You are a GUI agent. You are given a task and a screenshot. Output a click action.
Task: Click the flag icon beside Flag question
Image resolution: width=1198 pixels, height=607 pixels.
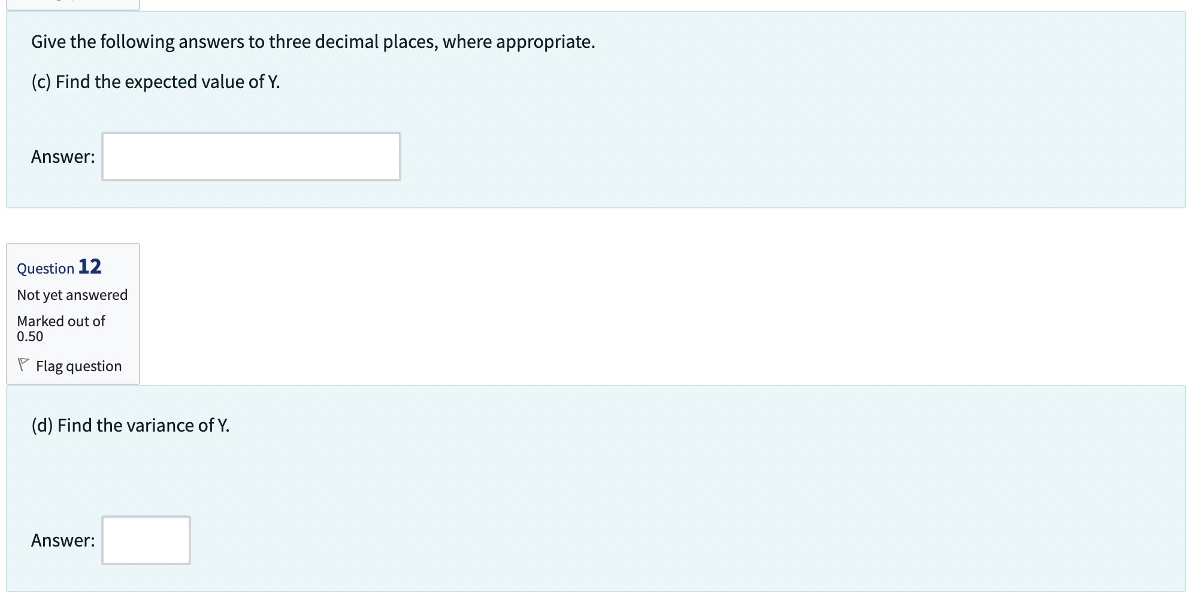(x=24, y=365)
